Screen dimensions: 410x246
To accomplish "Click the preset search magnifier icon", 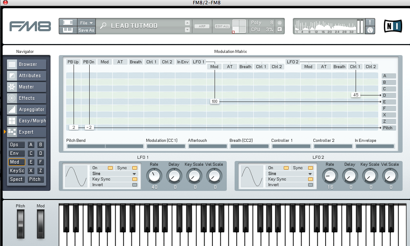I will (103, 26).
